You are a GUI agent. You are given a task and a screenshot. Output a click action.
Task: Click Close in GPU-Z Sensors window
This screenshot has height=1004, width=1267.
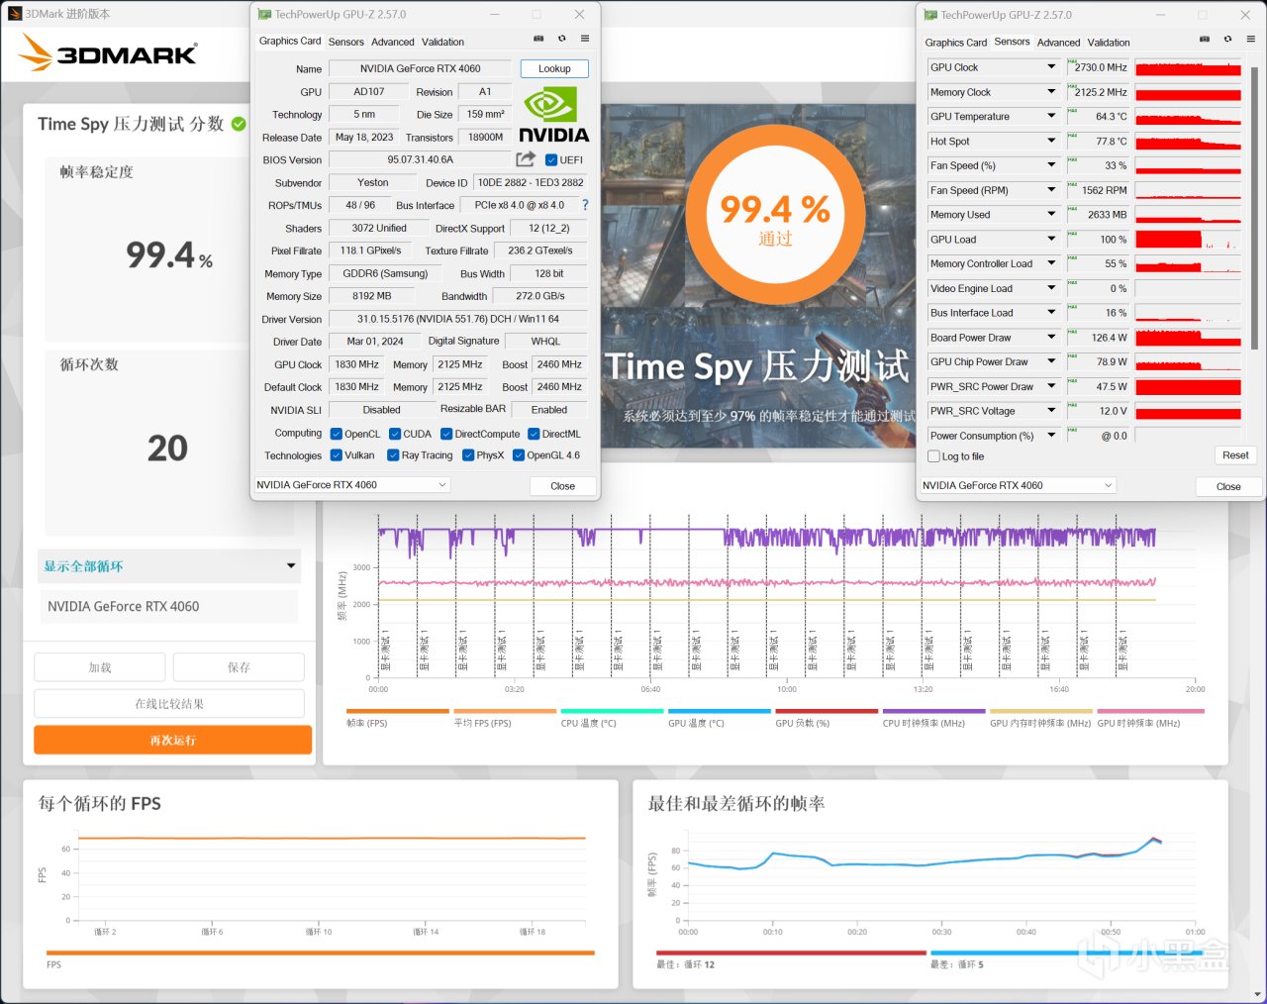click(x=1228, y=486)
